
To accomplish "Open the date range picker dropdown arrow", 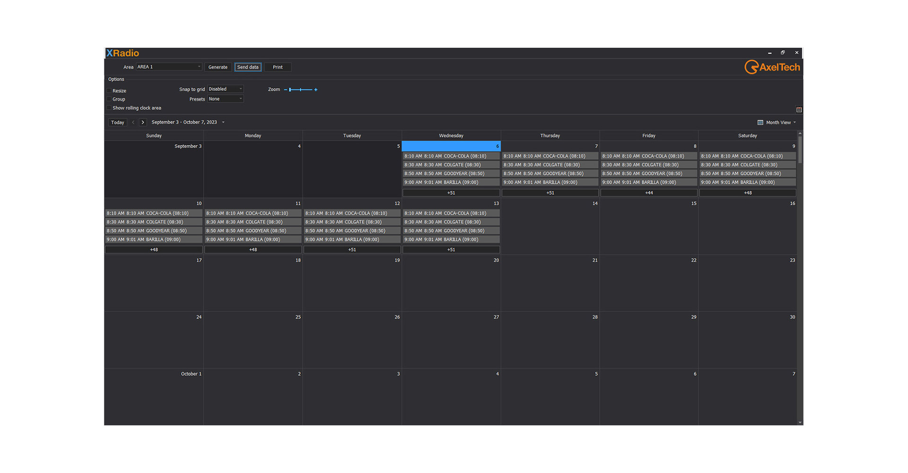I will (223, 123).
